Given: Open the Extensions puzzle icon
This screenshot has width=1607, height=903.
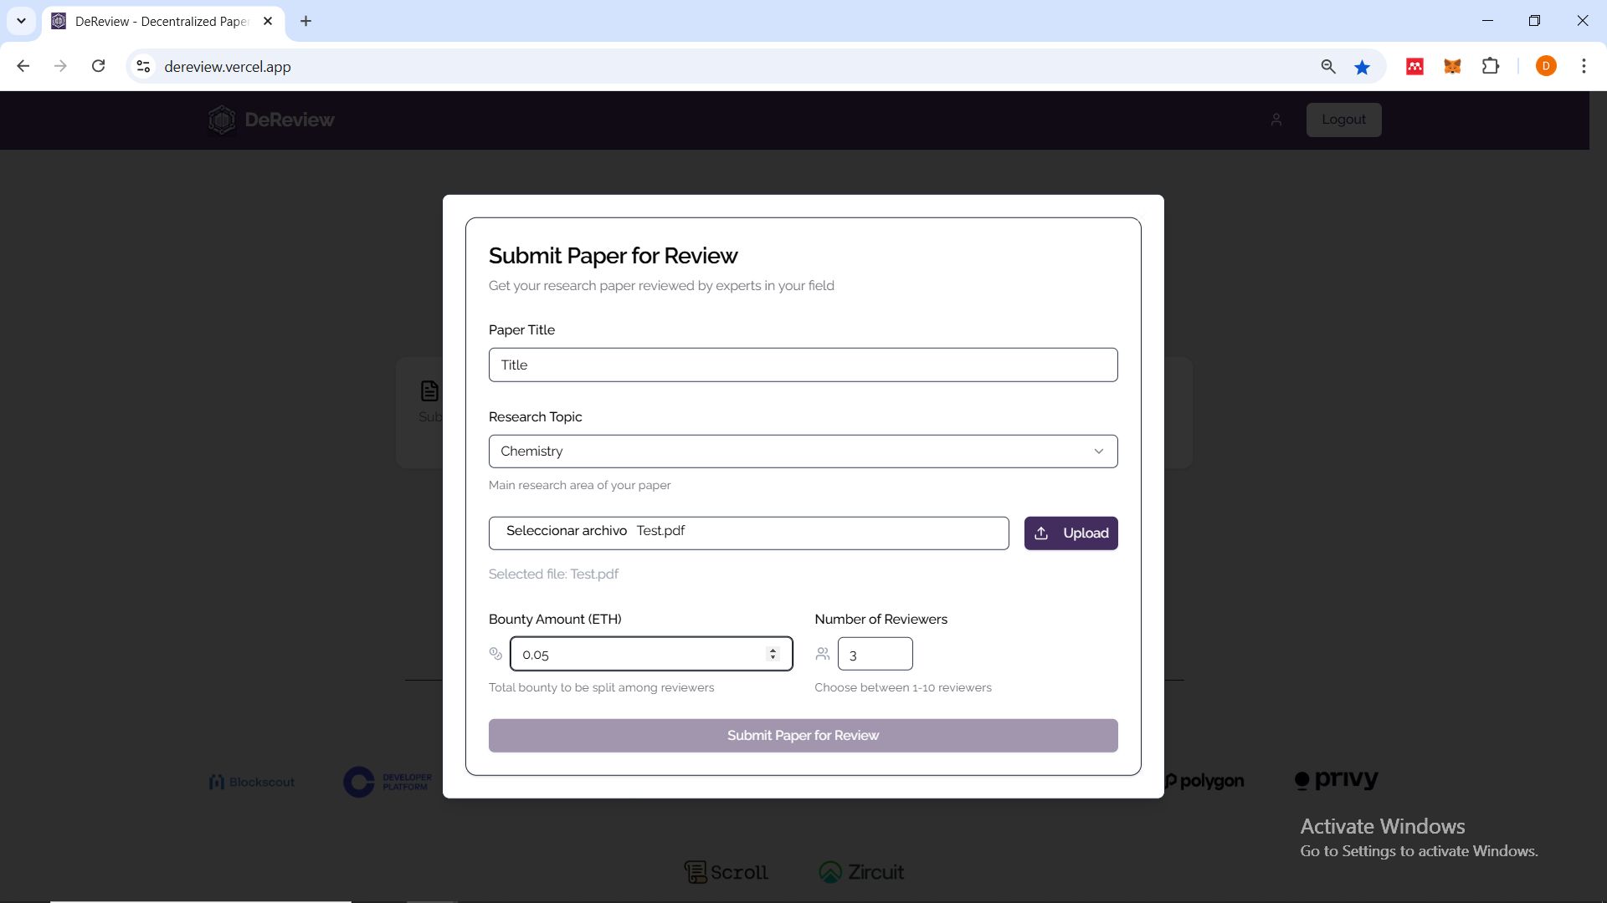Looking at the screenshot, I should (1491, 66).
